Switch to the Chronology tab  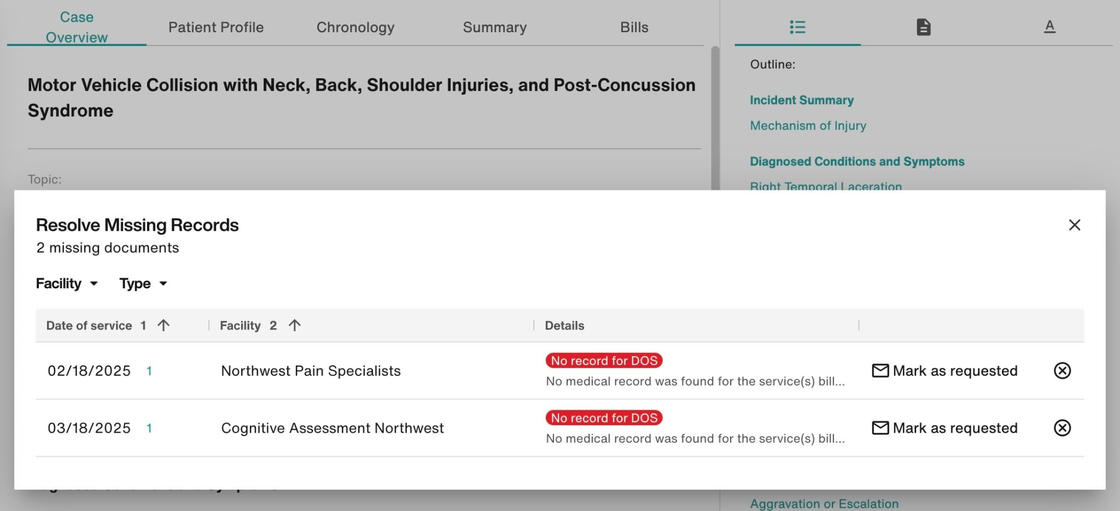[355, 27]
